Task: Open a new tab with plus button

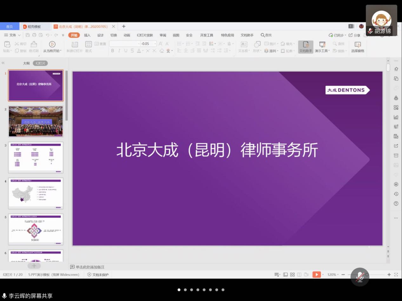Action: (x=124, y=26)
